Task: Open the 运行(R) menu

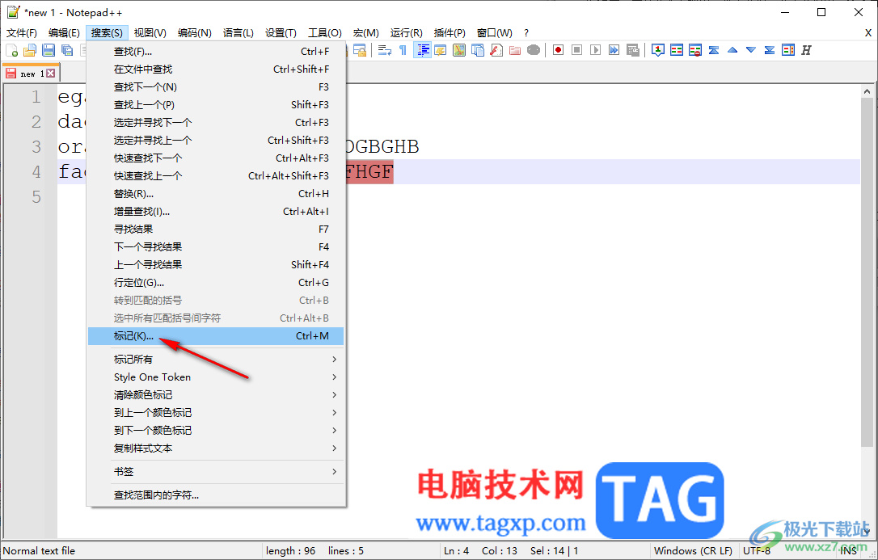Action: (406, 33)
